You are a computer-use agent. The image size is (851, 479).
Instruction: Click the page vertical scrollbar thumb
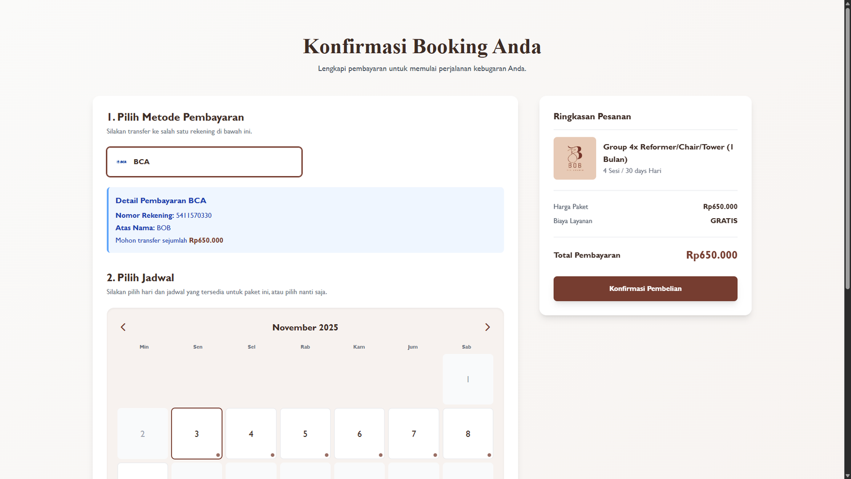(848, 148)
